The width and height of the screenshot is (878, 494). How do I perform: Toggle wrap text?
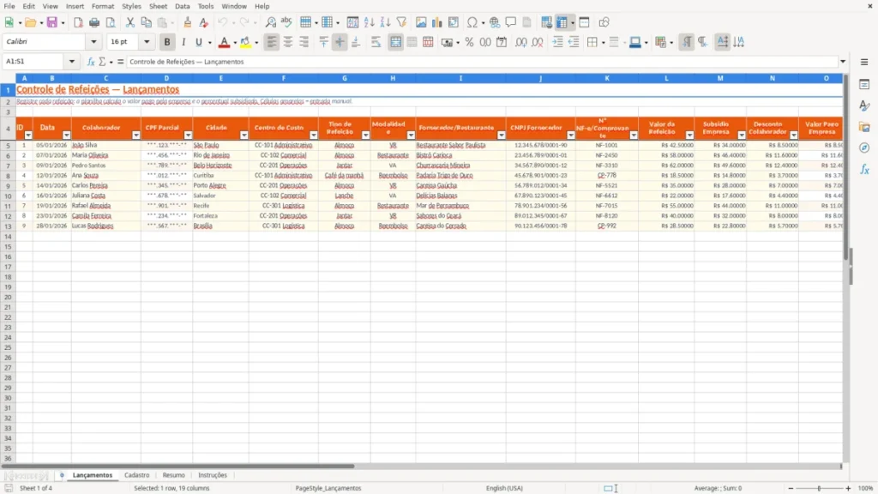[x=376, y=42]
